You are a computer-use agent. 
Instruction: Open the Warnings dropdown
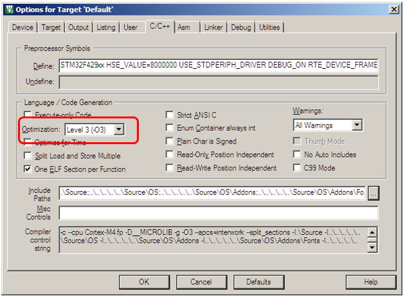[x=357, y=125]
